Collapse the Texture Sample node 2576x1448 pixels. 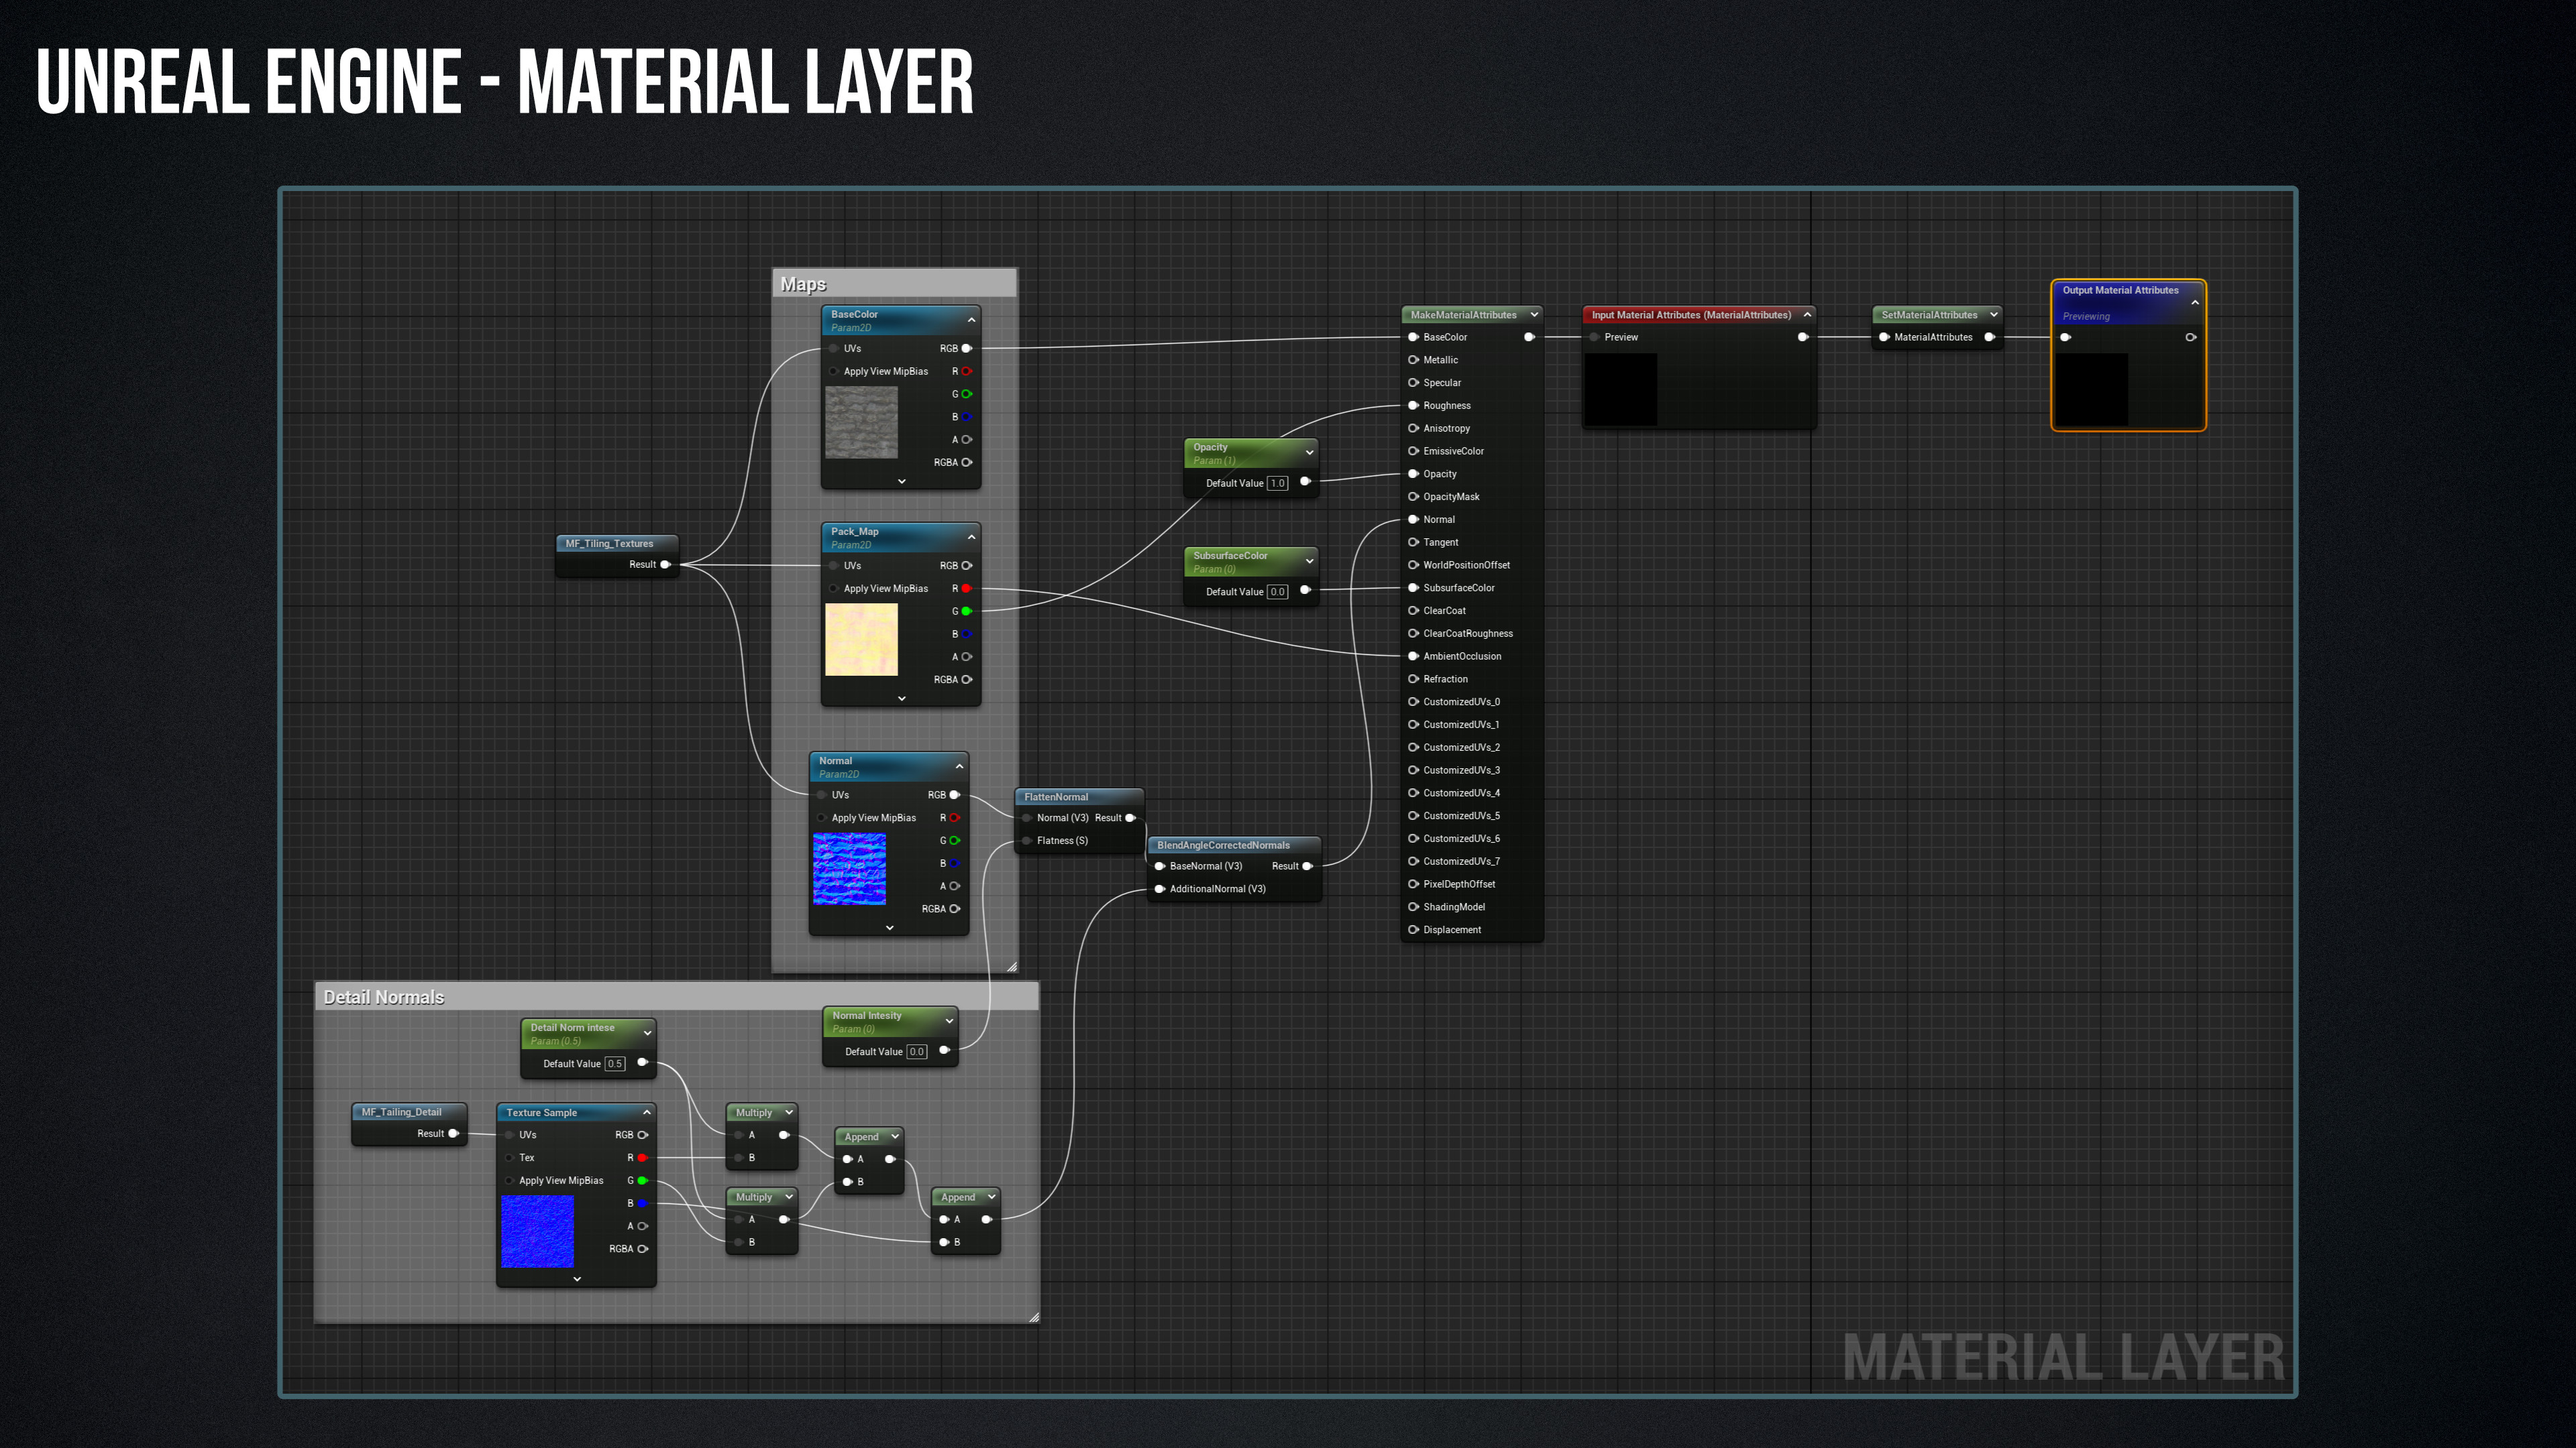tap(647, 1112)
